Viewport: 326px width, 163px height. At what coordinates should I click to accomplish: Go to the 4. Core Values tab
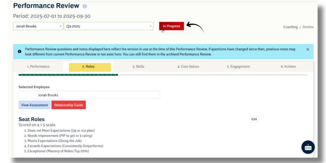pos(188,67)
